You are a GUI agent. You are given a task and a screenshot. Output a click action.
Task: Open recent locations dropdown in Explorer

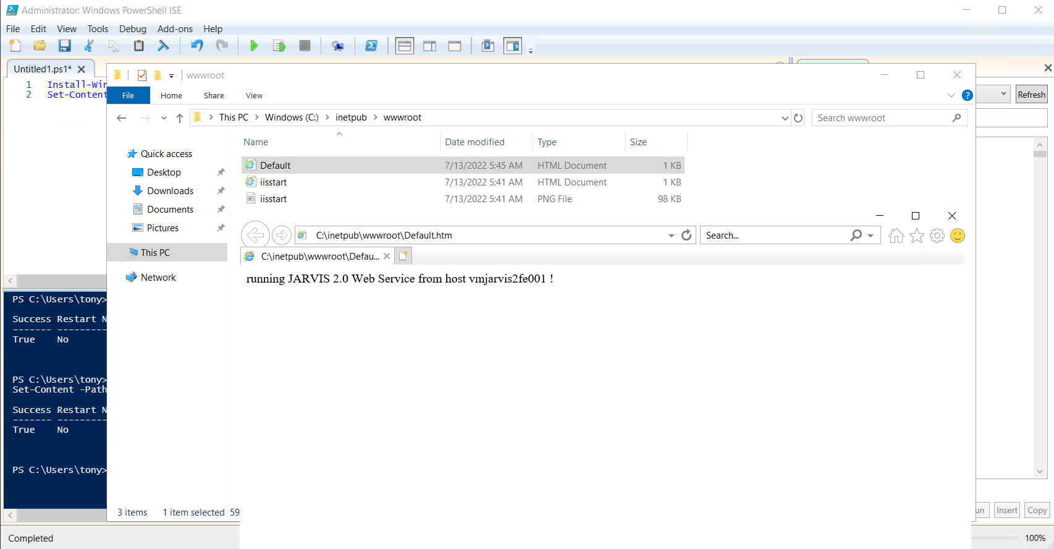coord(164,118)
